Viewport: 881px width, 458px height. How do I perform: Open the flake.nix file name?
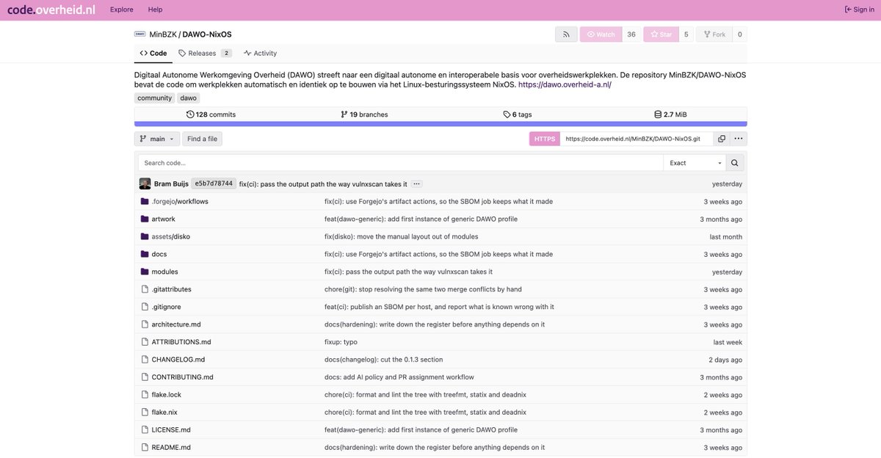pyautogui.click(x=164, y=412)
